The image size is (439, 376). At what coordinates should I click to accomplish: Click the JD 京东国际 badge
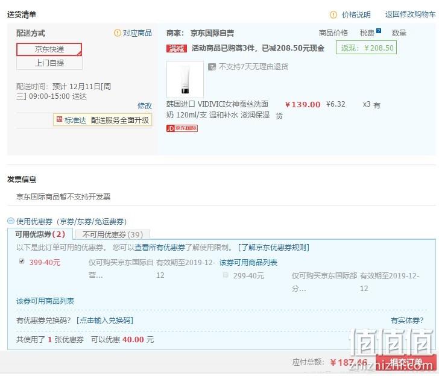pos(182,128)
